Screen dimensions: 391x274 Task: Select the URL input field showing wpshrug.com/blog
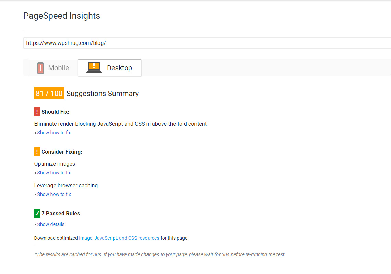click(137, 42)
